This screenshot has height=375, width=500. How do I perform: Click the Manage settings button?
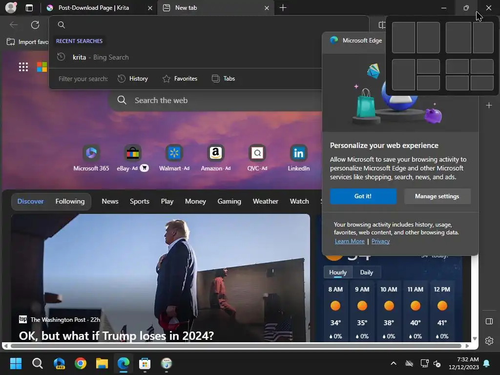pyautogui.click(x=437, y=196)
